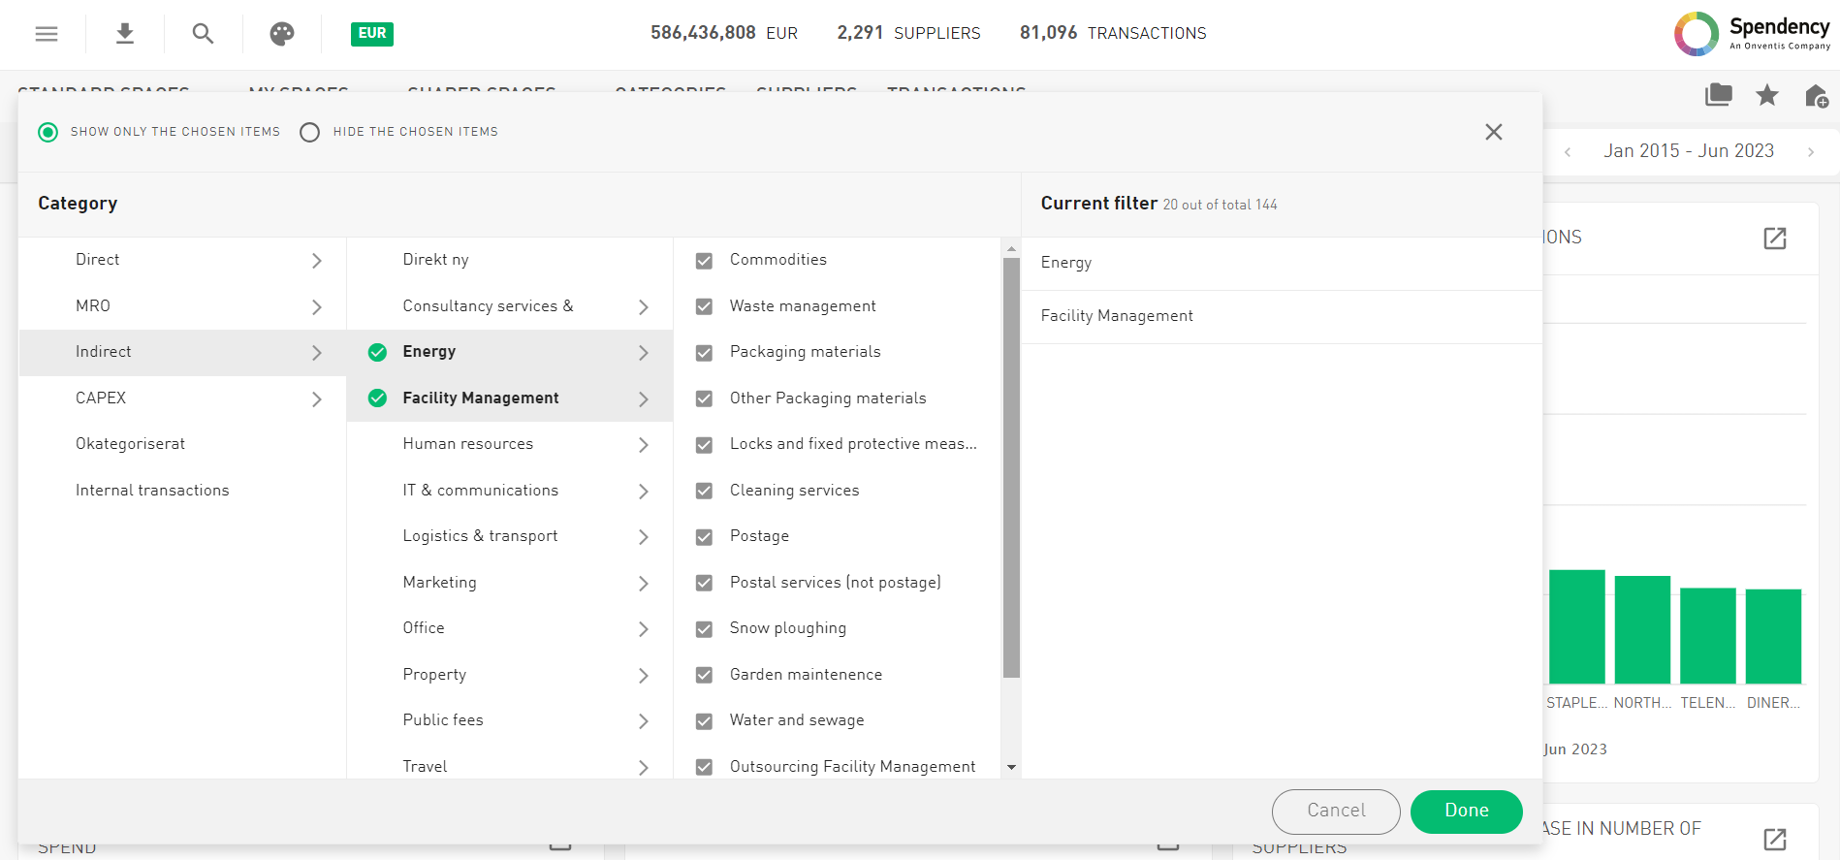Click the home add icon
Viewport: 1840px width, 860px height.
coord(1816,96)
